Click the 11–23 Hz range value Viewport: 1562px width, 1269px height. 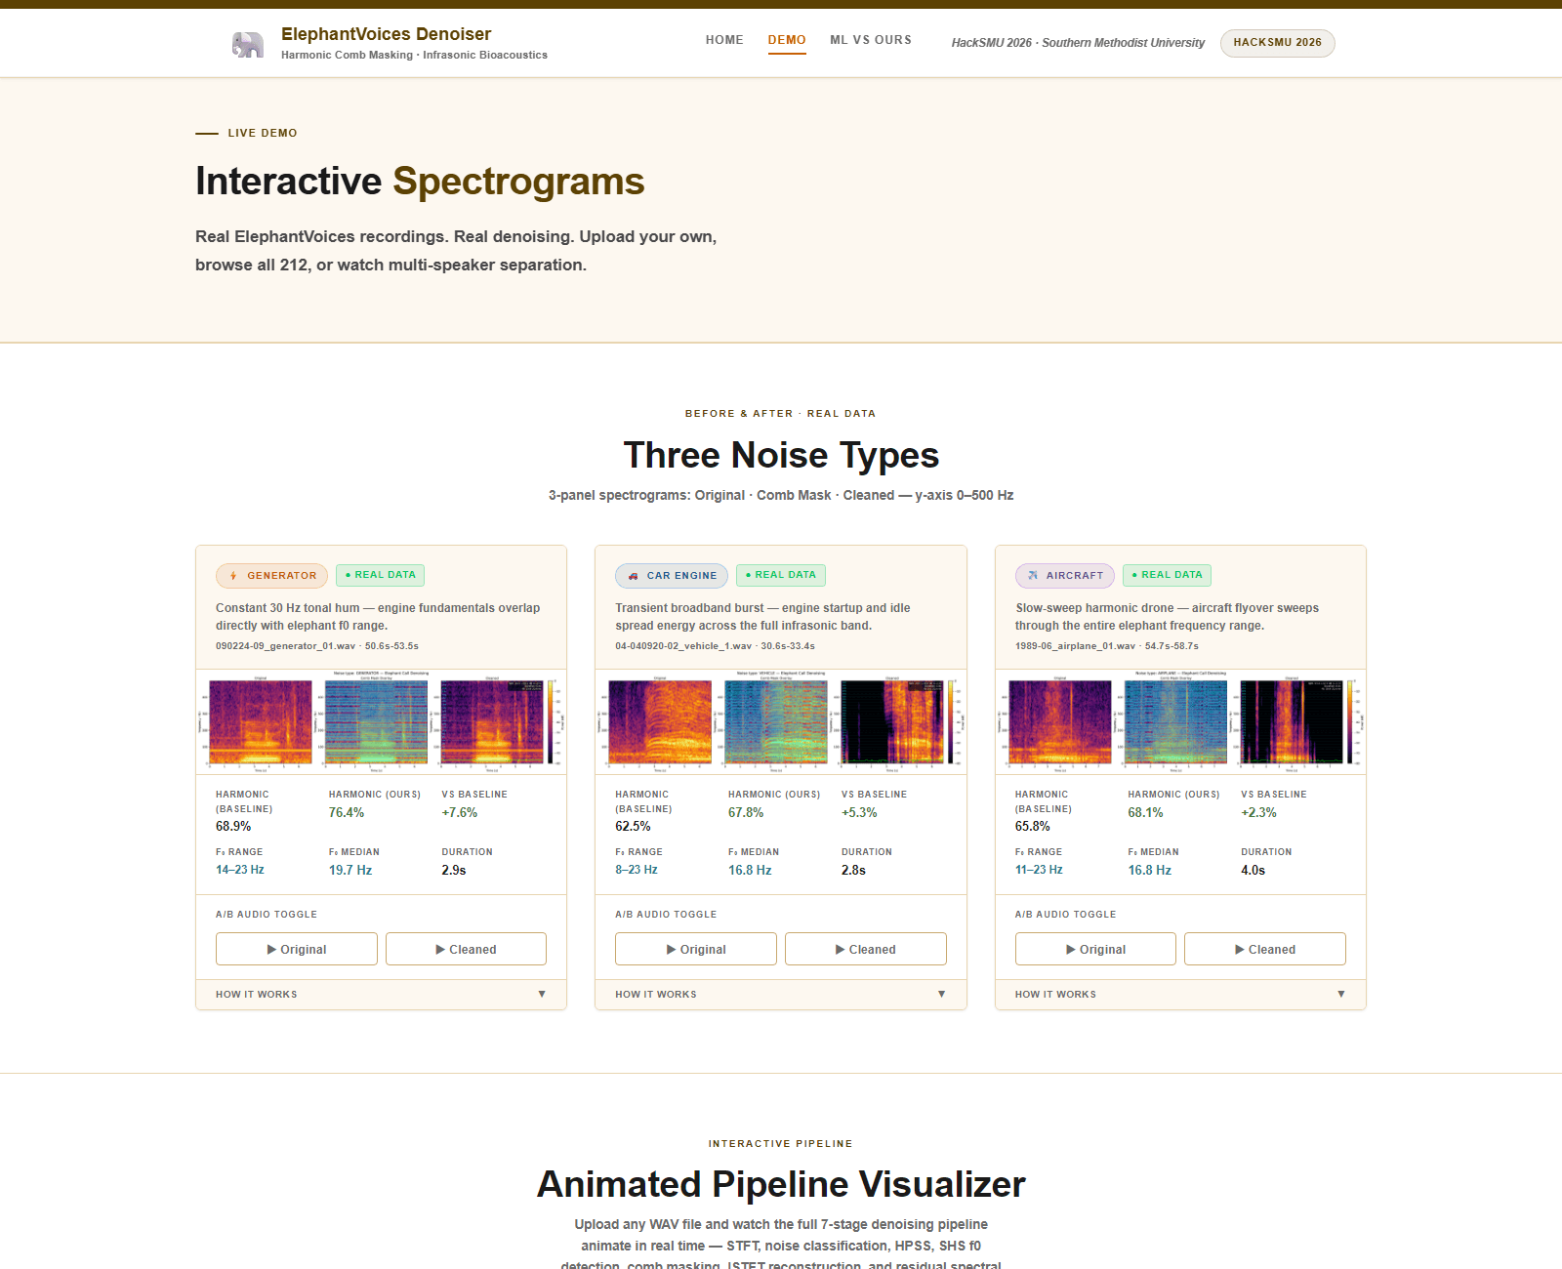click(x=1039, y=870)
